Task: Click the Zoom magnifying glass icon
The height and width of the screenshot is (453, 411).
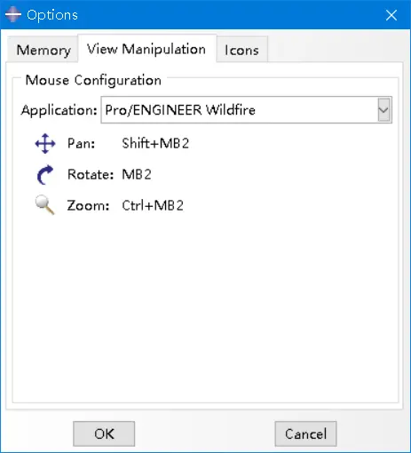Action: coord(44,205)
